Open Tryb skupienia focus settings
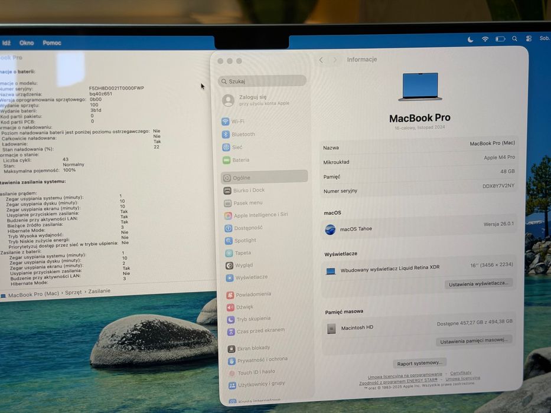Image resolution: width=551 pixels, height=413 pixels. pyautogui.click(x=249, y=319)
